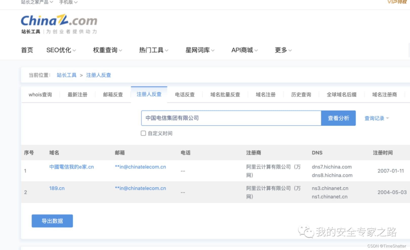Switch to the whois查询 tab
The height and width of the screenshot is (250, 410).
click(x=40, y=94)
